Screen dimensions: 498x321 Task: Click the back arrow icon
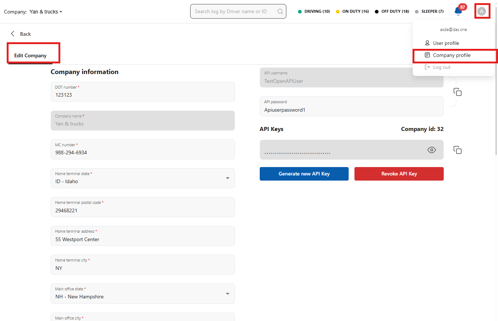[13, 34]
